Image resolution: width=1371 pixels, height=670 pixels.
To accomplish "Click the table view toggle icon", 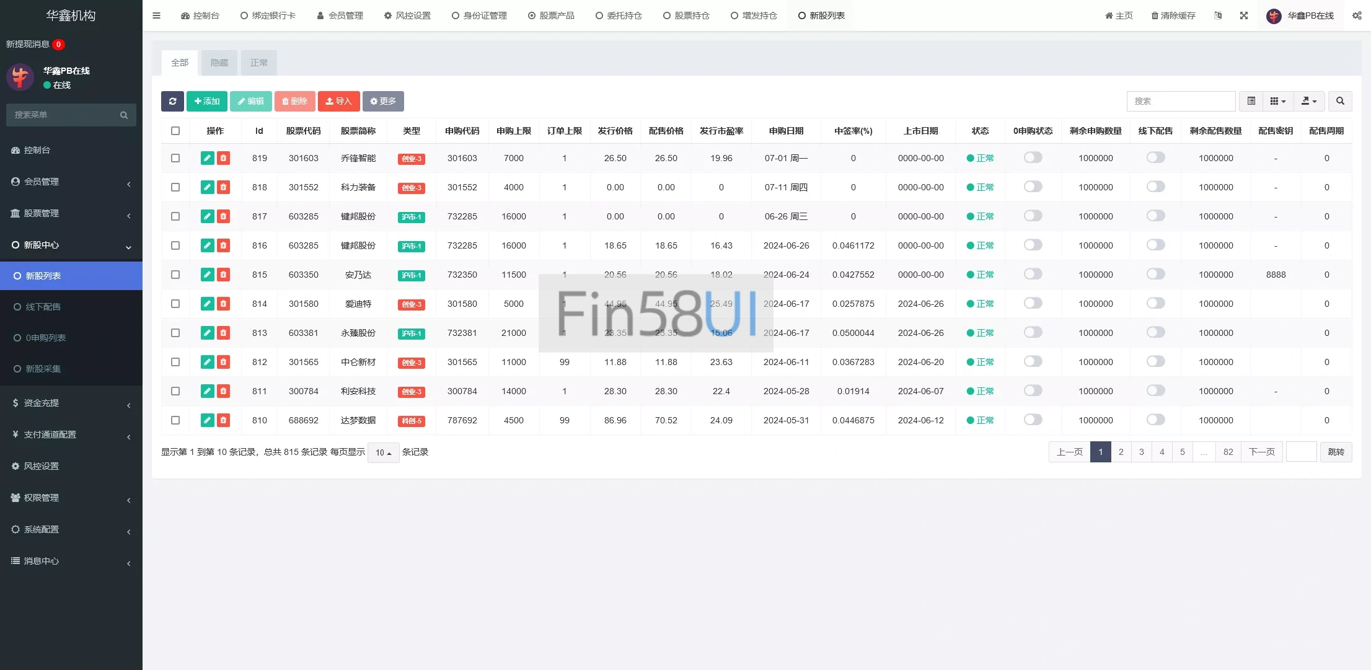I will pyautogui.click(x=1251, y=101).
